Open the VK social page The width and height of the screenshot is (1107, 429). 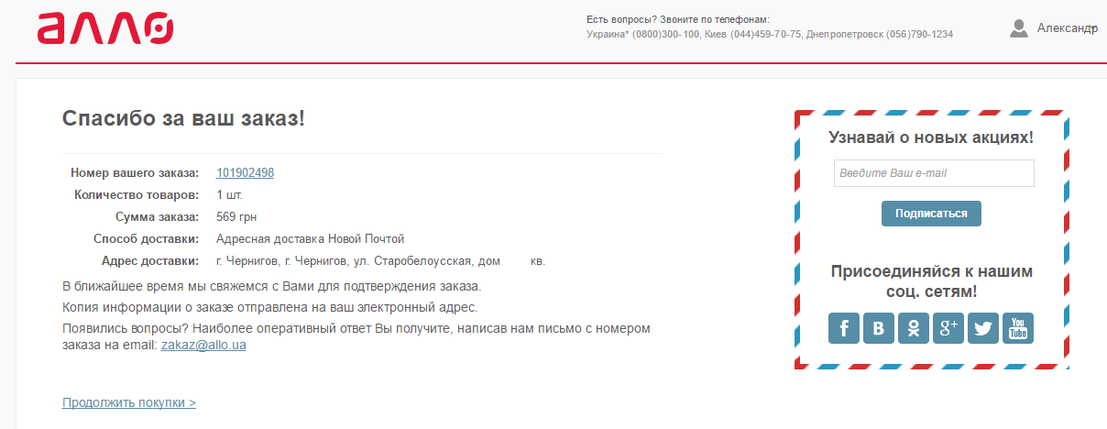coord(878,328)
